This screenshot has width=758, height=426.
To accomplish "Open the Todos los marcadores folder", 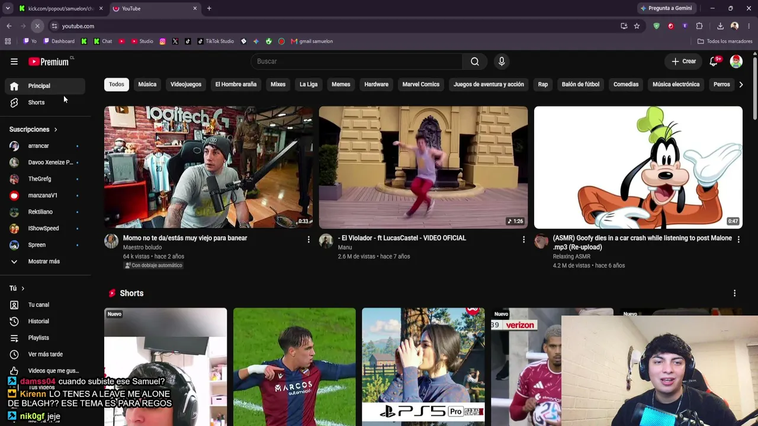I will click(x=725, y=41).
